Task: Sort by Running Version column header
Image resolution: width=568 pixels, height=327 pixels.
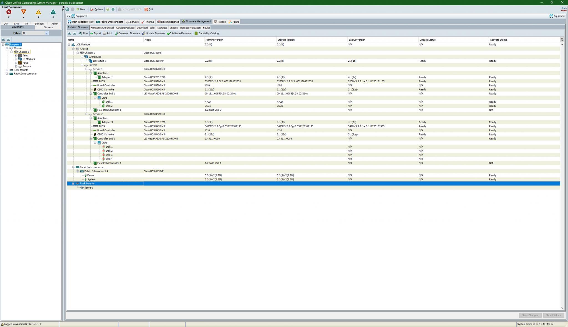Action: tap(240, 40)
